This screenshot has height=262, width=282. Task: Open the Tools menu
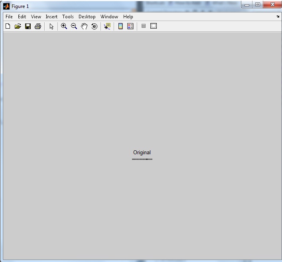click(x=68, y=17)
